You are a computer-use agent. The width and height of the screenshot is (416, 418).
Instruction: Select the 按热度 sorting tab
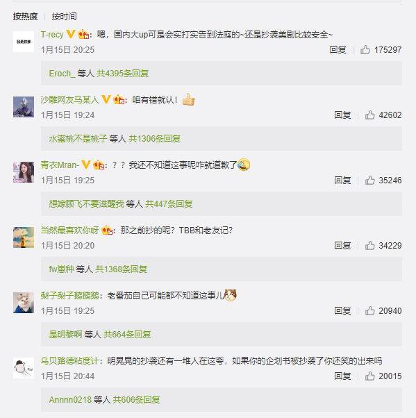25,17
